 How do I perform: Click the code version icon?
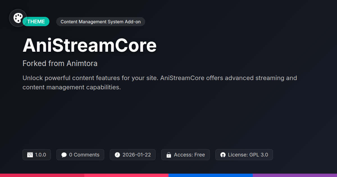tap(30, 155)
